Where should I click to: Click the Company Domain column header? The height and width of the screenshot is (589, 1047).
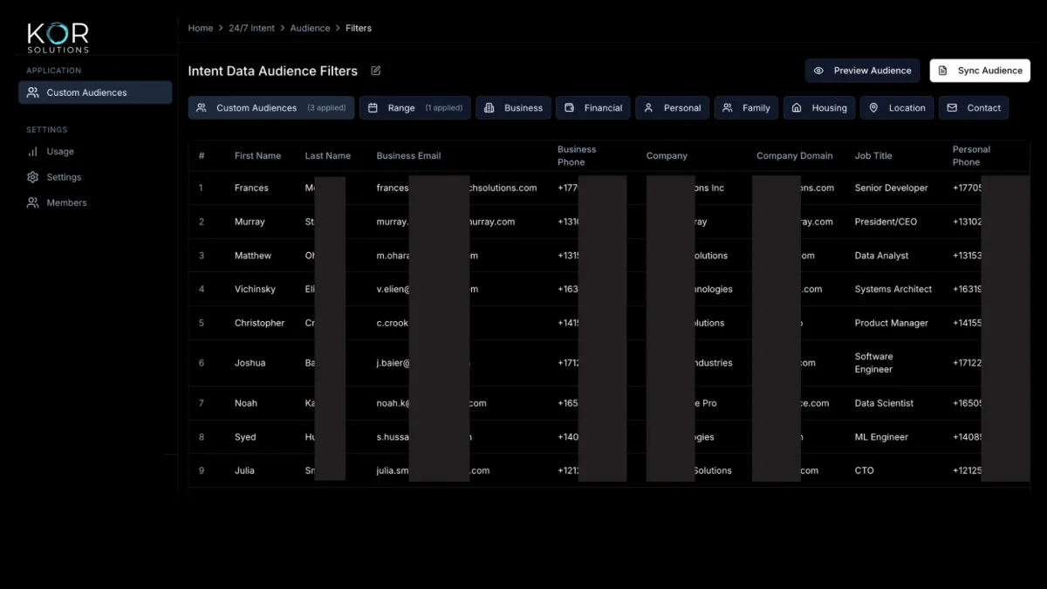click(x=795, y=155)
